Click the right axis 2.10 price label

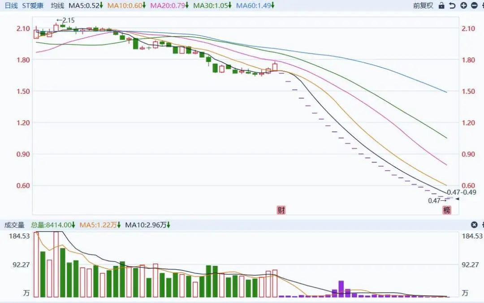pyautogui.click(x=468, y=28)
